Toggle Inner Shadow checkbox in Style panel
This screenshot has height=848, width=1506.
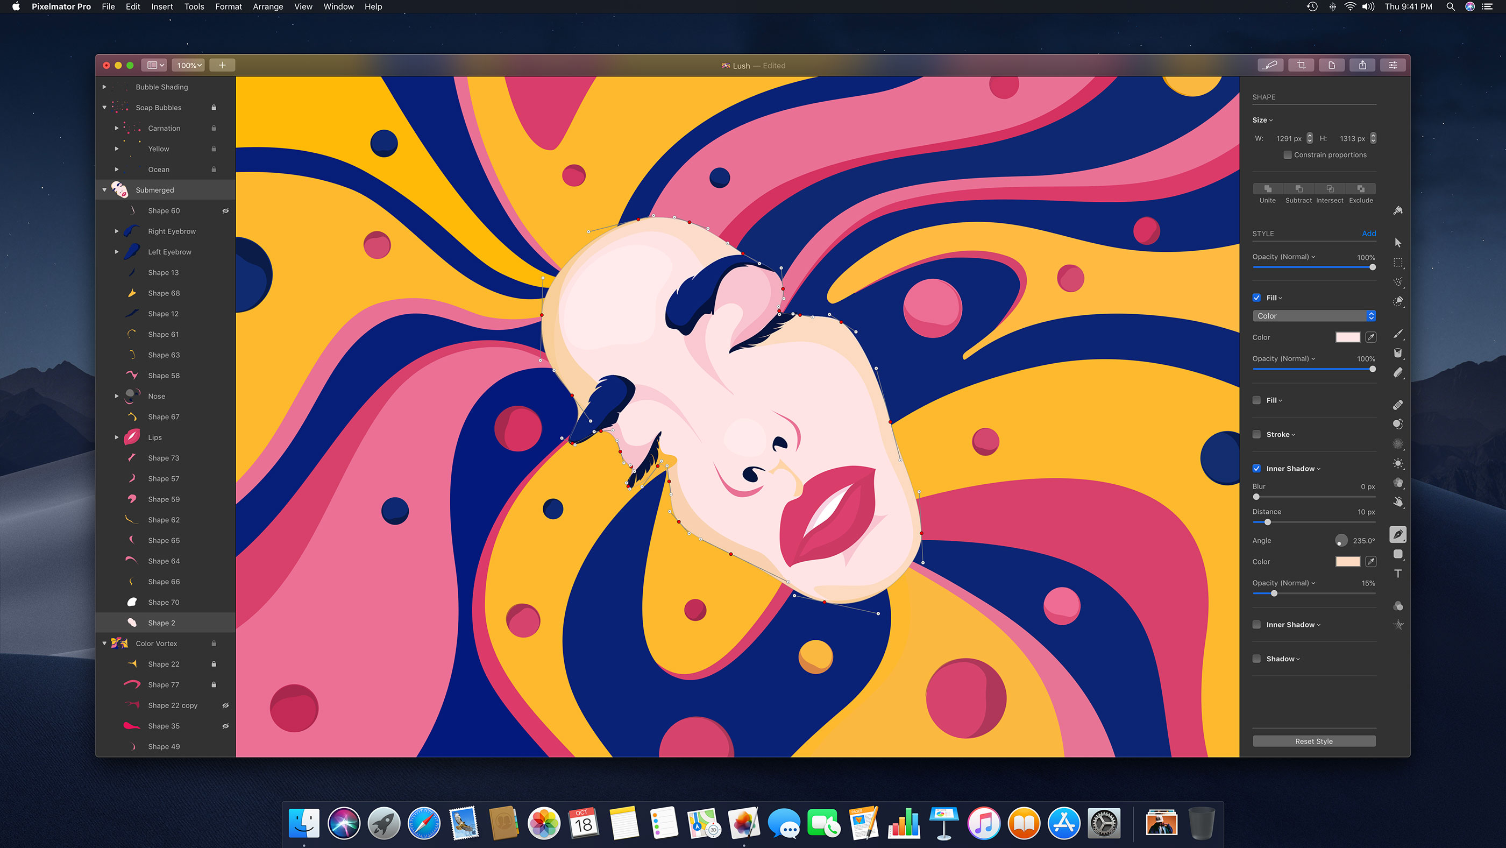coord(1259,469)
